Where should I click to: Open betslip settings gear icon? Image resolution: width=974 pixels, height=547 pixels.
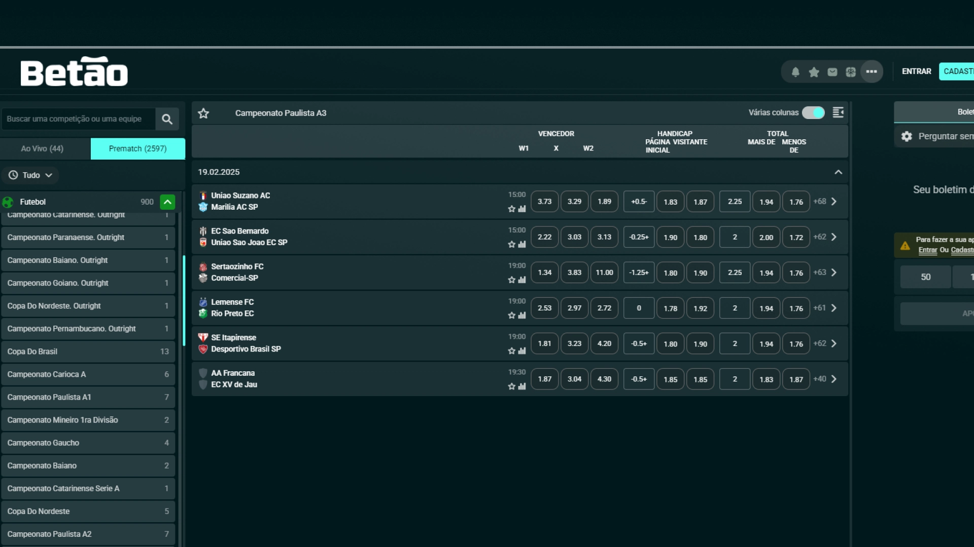click(907, 136)
